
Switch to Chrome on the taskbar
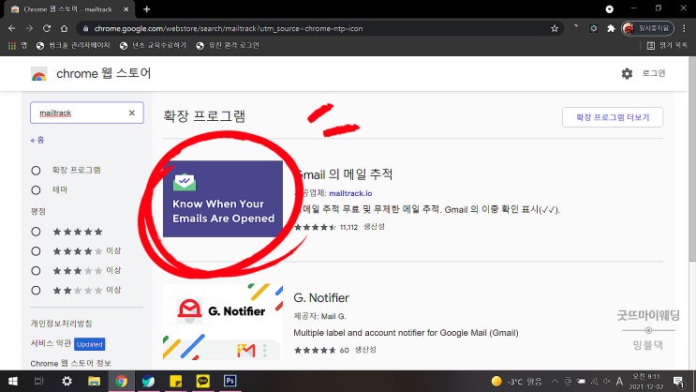[121, 381]
